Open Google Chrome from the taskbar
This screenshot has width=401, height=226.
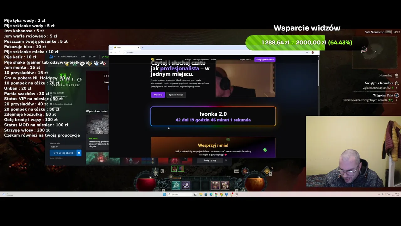(x=216, y=194)
